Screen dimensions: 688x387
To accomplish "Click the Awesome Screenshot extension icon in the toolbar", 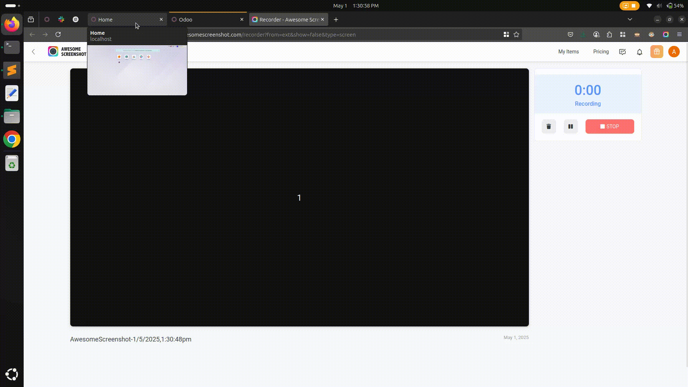I will (x=666, y=35).
